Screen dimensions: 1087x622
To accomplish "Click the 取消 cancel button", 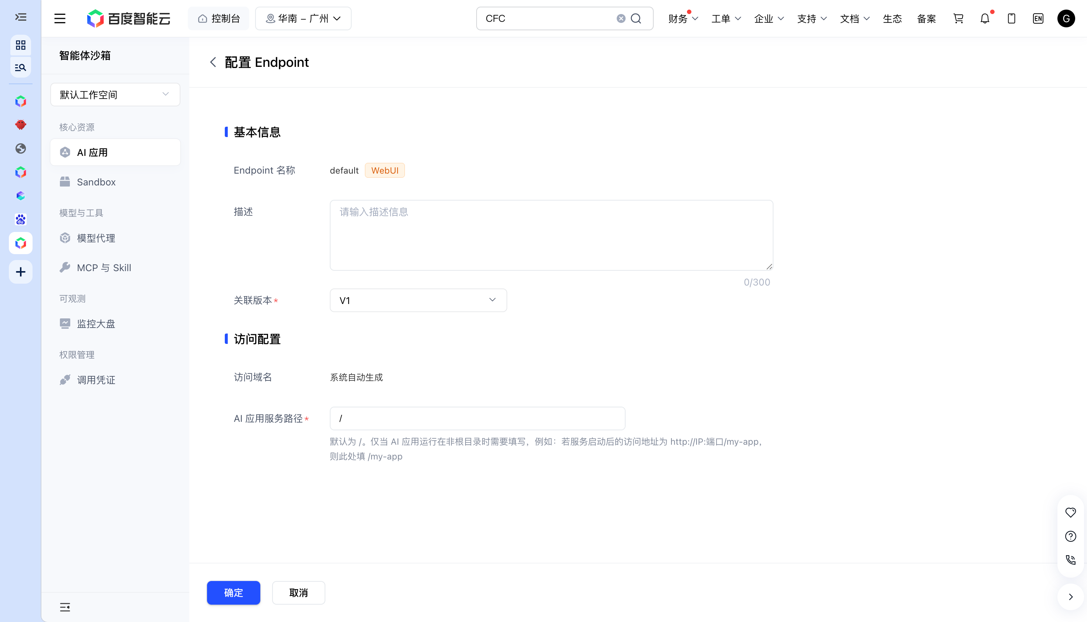I will click(x=298, y=592).
